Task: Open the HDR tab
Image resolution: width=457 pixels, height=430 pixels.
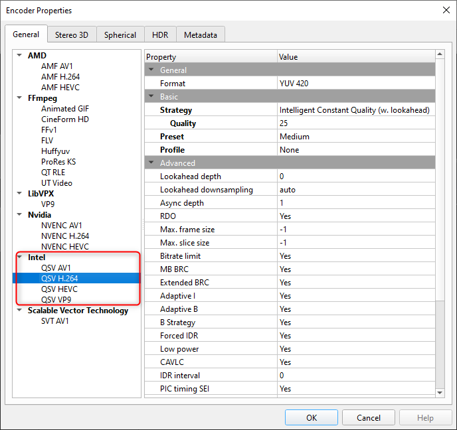Action: pyautogui.click(x=159, y=35)
